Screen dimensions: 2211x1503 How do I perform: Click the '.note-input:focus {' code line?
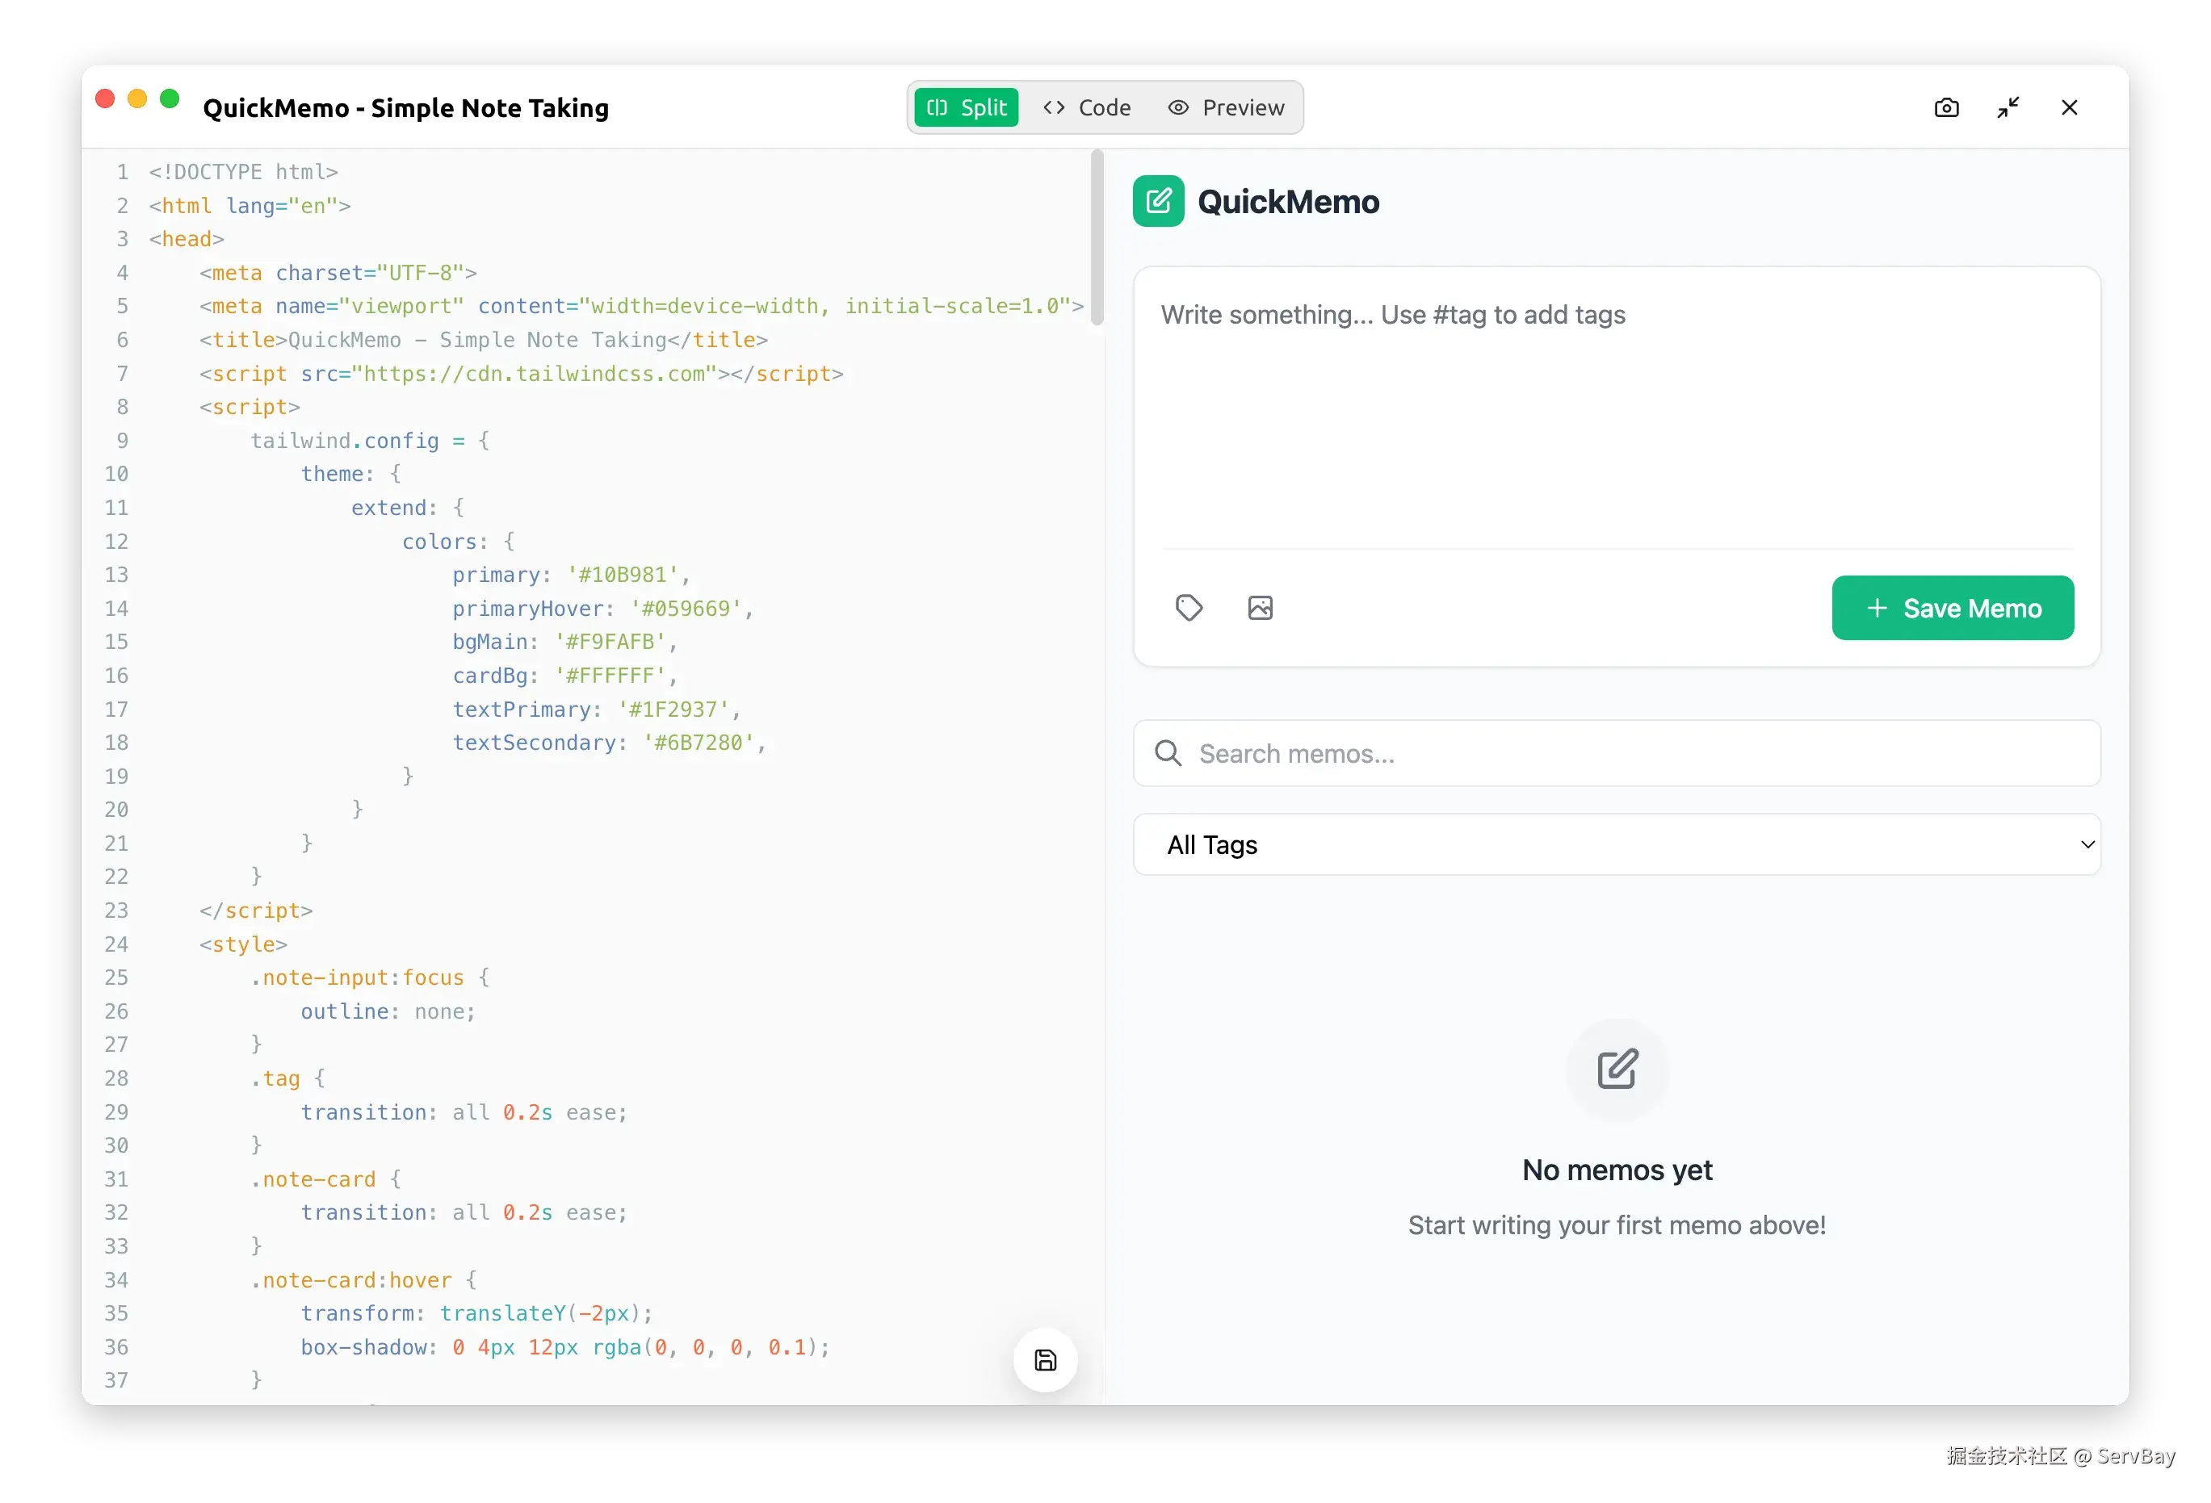coord(370,978)
